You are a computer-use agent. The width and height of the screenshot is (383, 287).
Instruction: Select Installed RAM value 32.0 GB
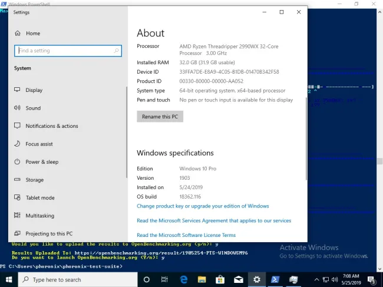point(207,62)
